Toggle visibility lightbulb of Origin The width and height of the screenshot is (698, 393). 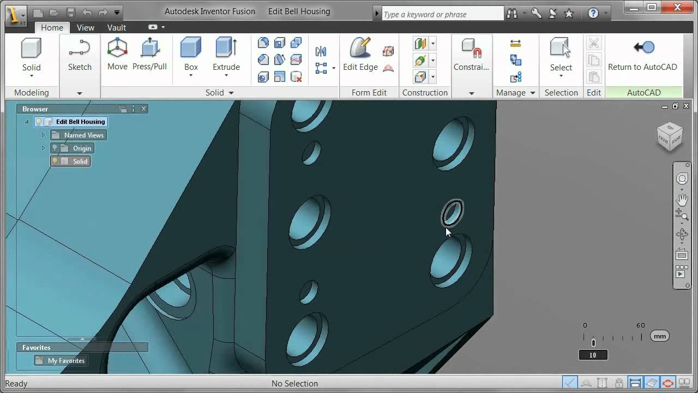(55, 148)
